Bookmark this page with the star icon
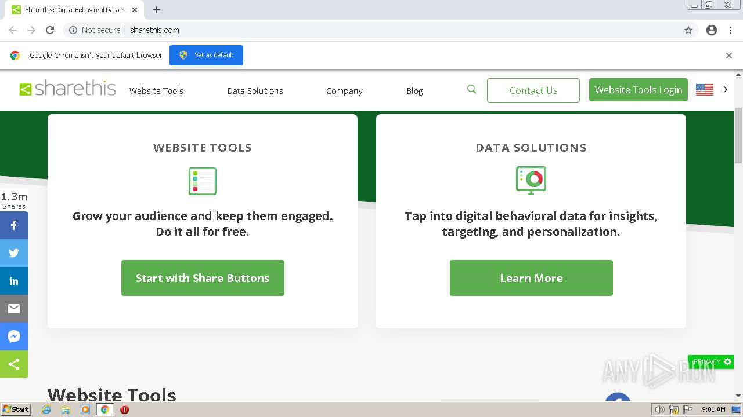Screen dimensions: 743x417 pos(688,30)
